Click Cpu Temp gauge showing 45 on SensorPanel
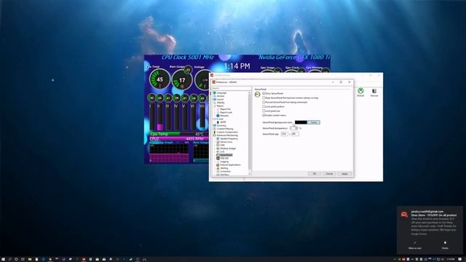The image size is (466, 262). [159, 79]
